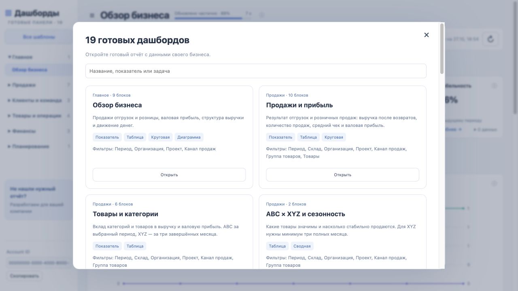
Task: Click the Товары и категории card title
Action: click(125, 214)
